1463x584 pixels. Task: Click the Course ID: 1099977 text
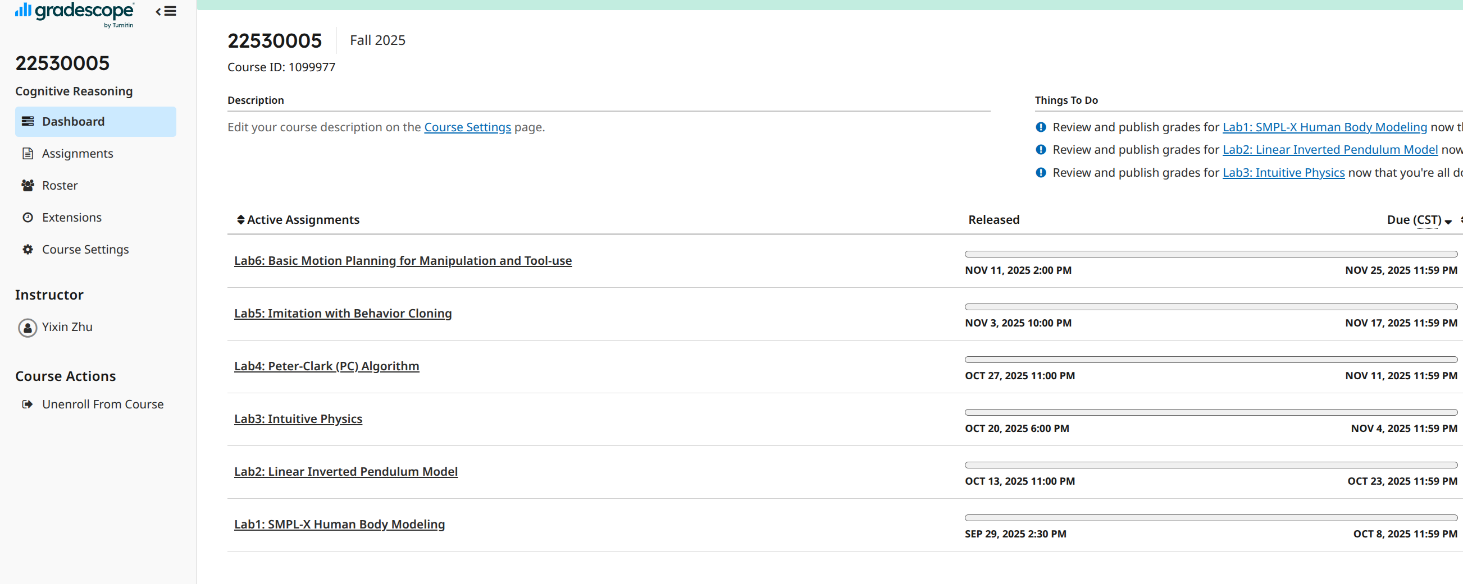(281, 67)
